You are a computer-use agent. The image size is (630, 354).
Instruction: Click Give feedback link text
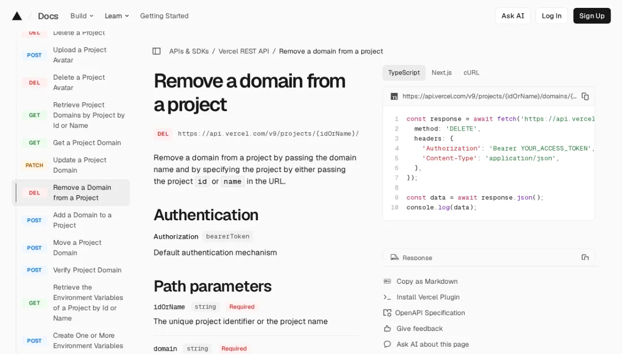pyautogui.click(x=419, y=329)
